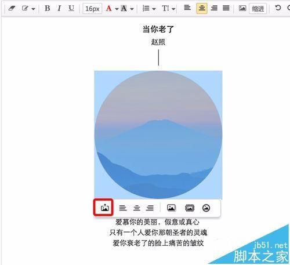Apply the text background color A
This screenshot has height=265, width=290.
point(124,8)
